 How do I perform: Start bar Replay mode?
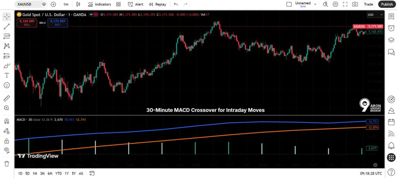[157, 4]
